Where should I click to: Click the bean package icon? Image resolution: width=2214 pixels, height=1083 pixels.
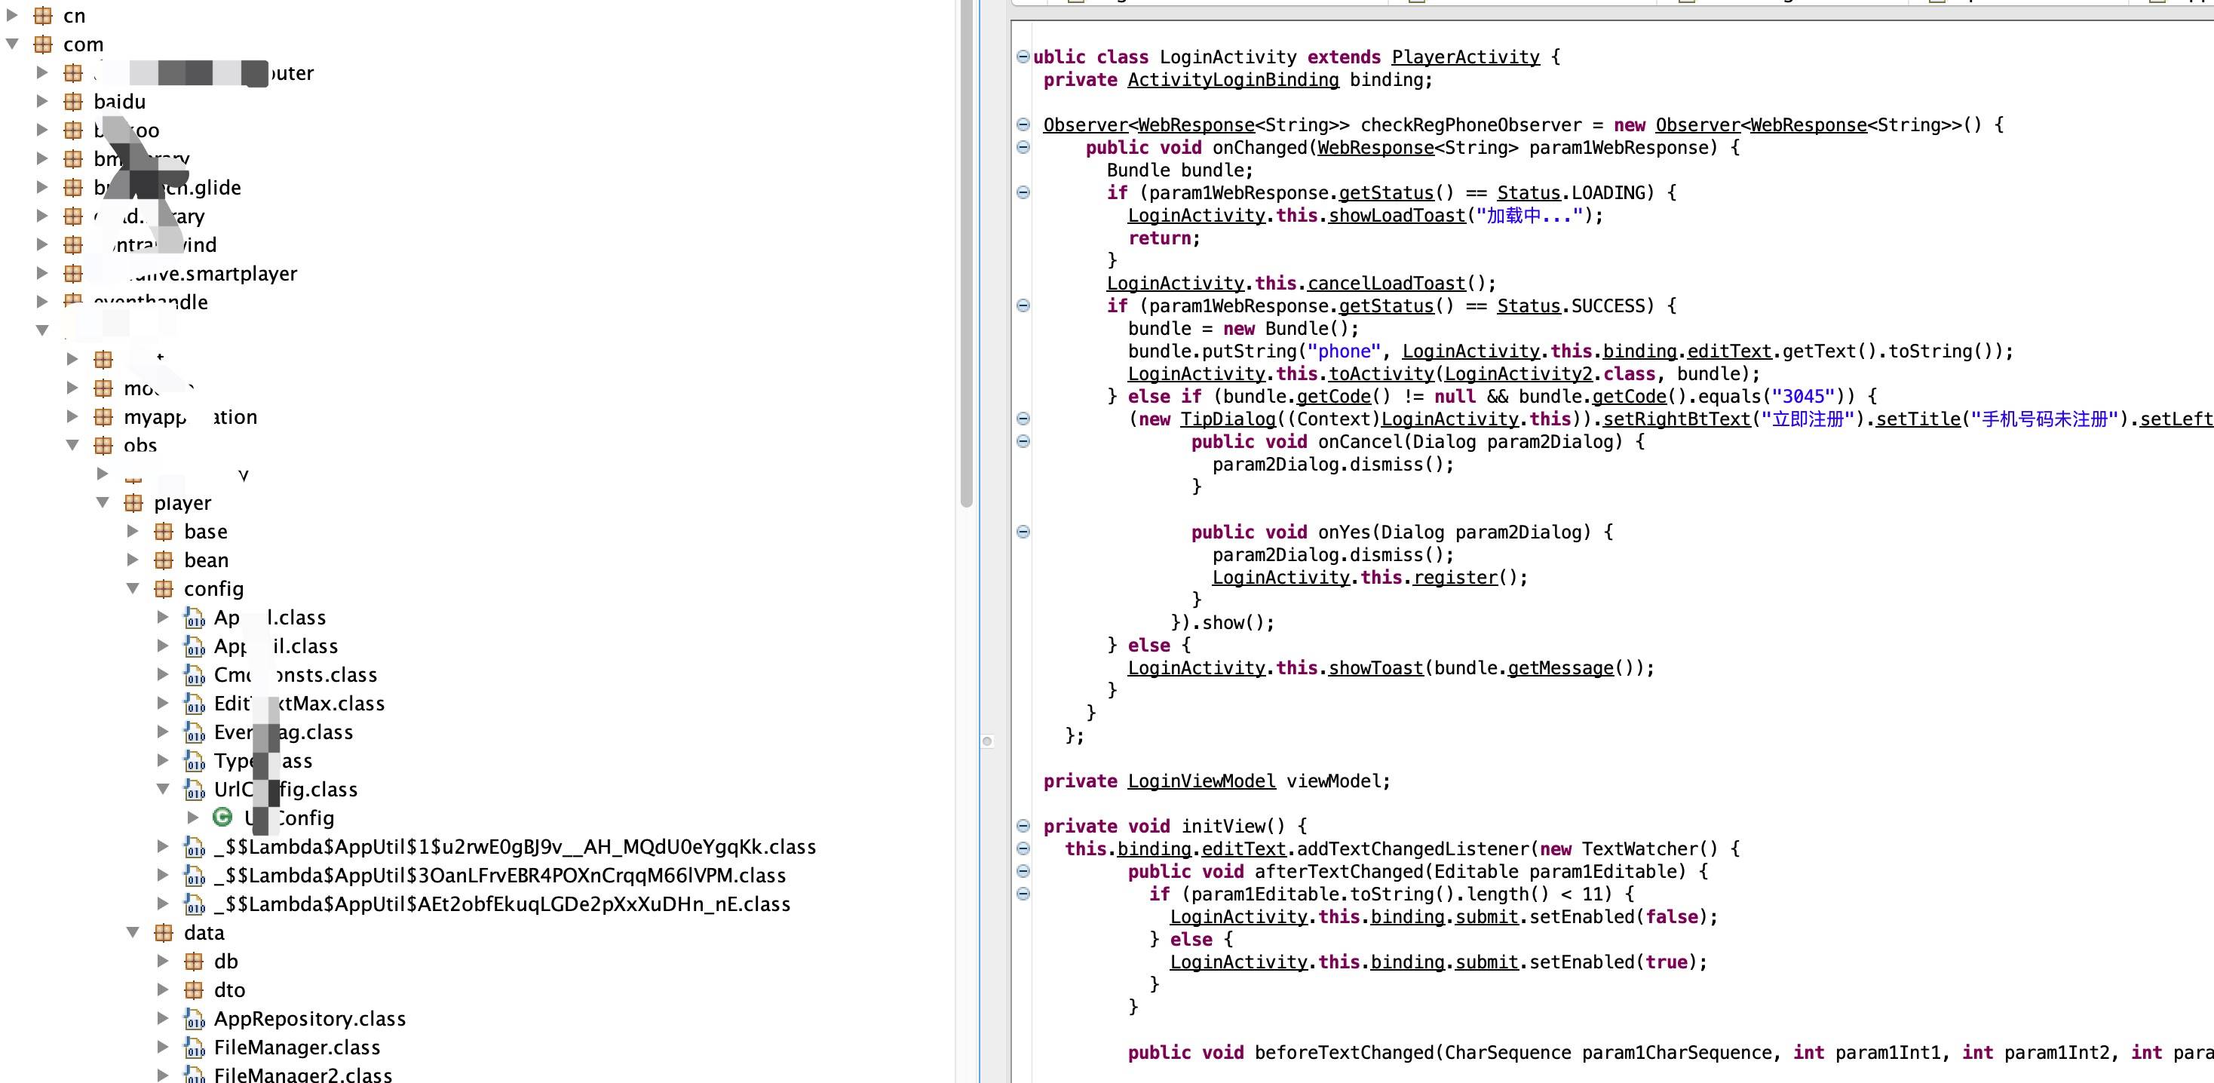tap(164, 560)
